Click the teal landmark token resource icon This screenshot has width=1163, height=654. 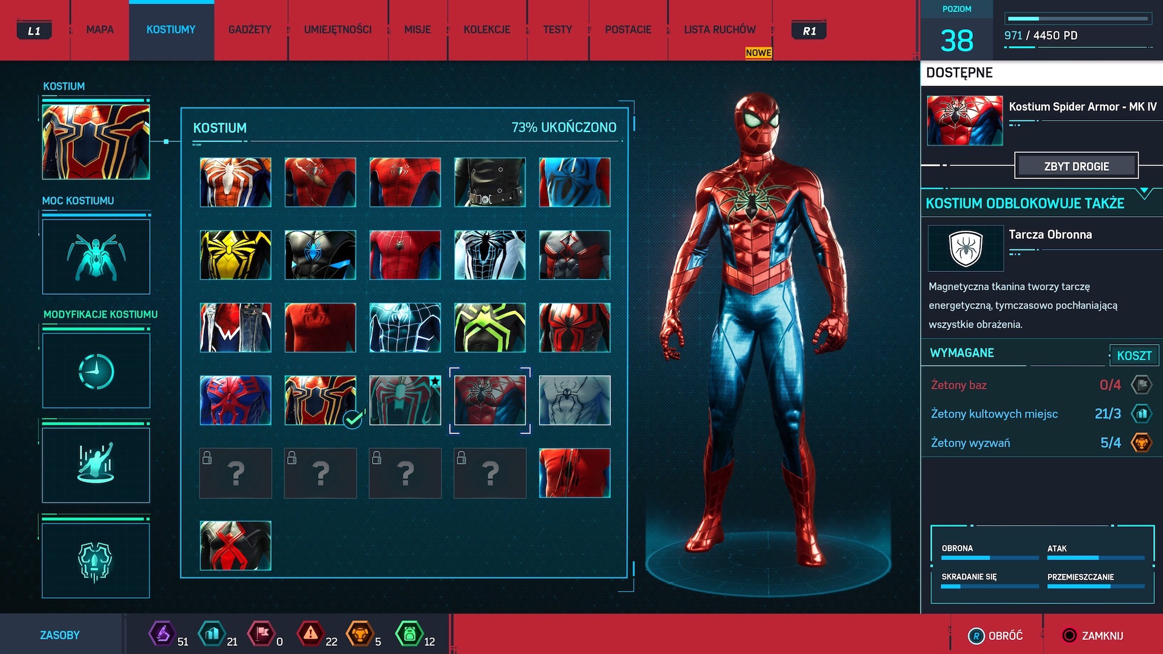click(211, 634)
